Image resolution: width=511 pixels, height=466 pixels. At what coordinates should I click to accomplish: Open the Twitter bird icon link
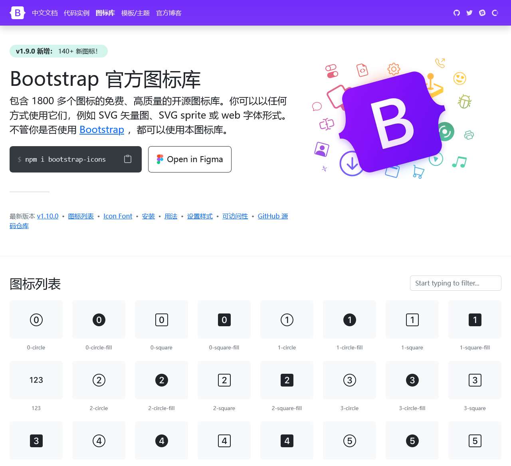[x=469, y=13]
